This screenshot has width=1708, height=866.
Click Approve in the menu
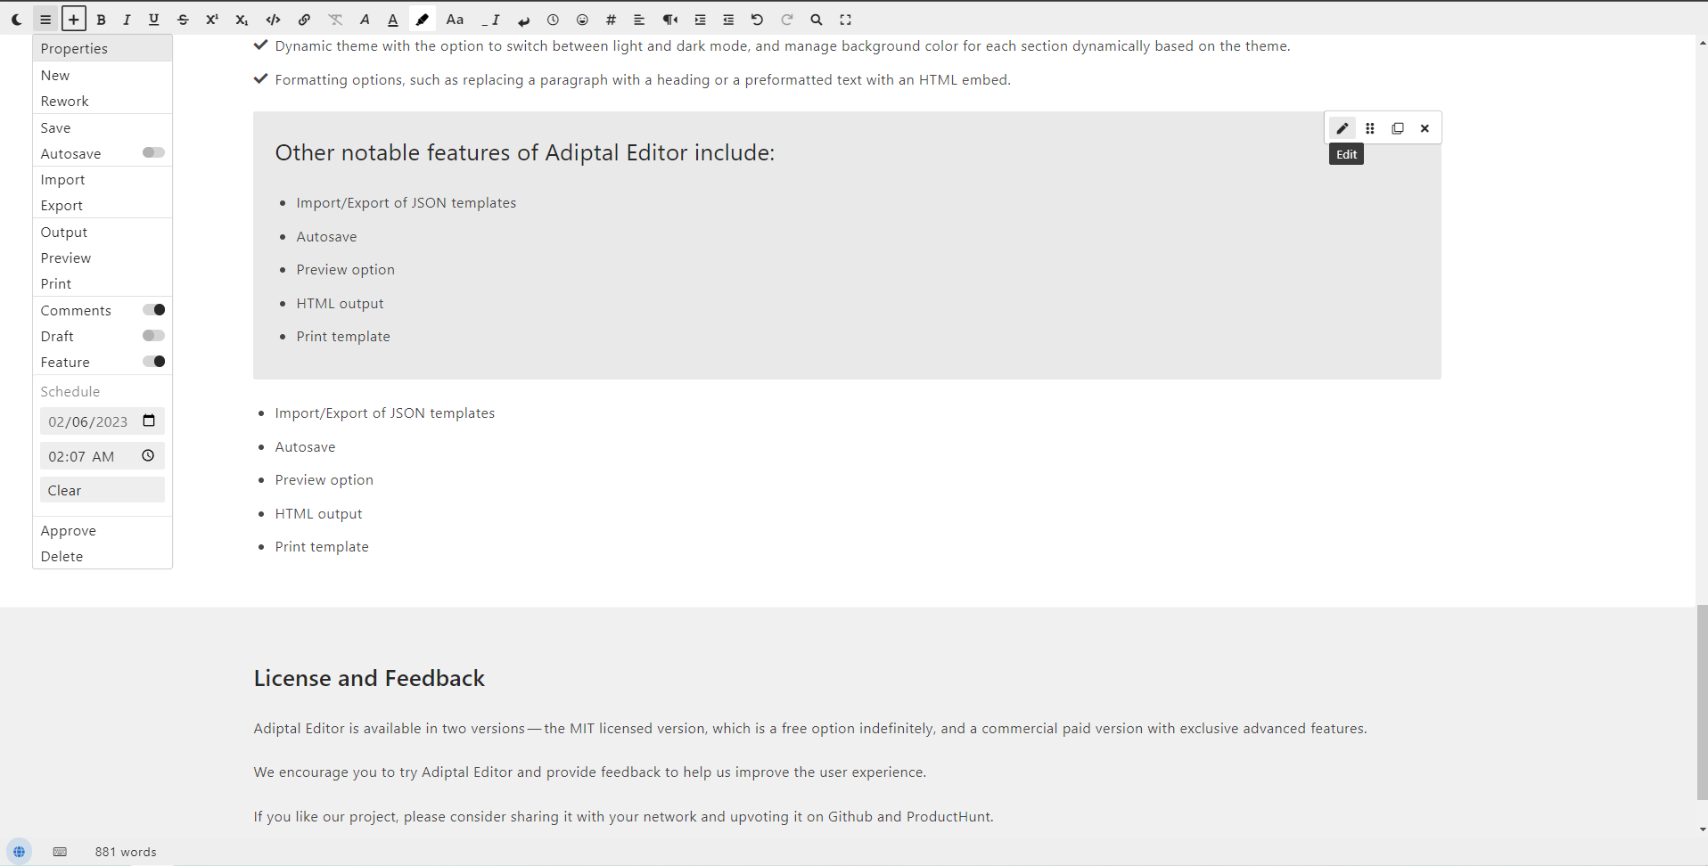[103, 530]
